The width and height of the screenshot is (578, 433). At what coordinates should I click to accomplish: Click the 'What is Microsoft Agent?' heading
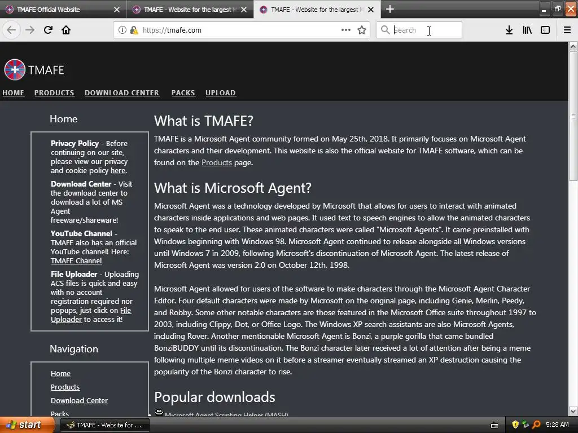233,188
